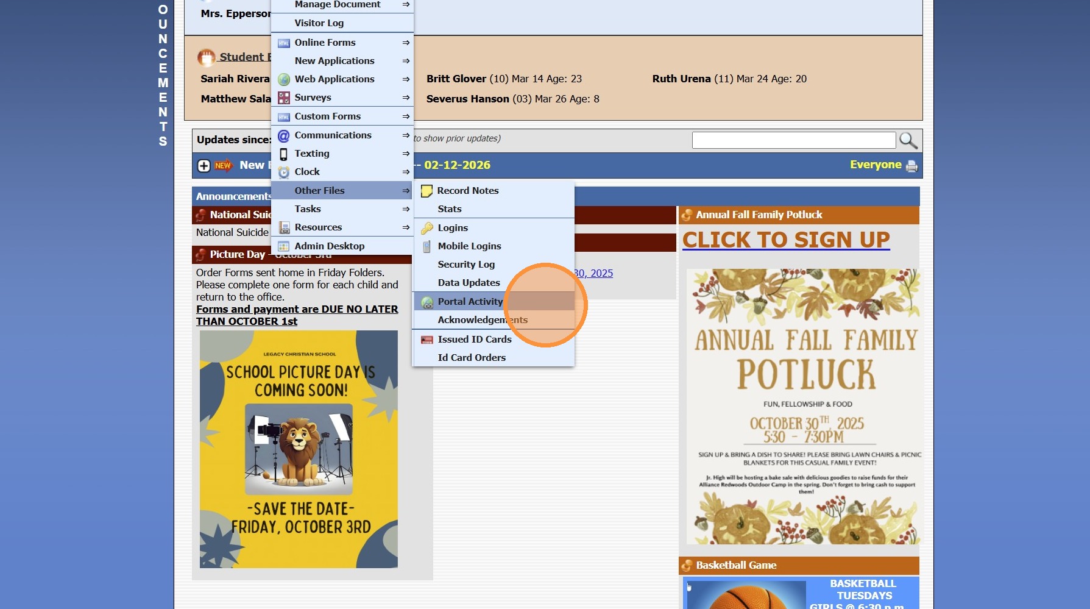This screenshot has width=1090, height=609.
Task: Click the card icon for Issued ID Cards
Action: (427, 340)
